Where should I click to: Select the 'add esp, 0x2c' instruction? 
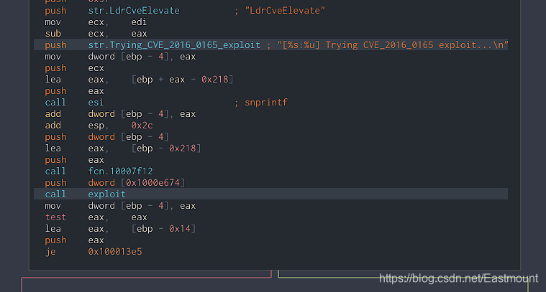coord(99,126)
